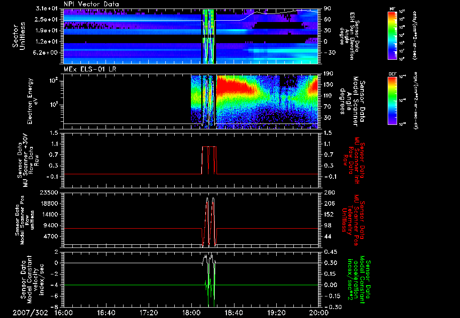The image size is (460, 318).
Task: Click the '0.15' acceleration tick value
Action: click(331, 274)
